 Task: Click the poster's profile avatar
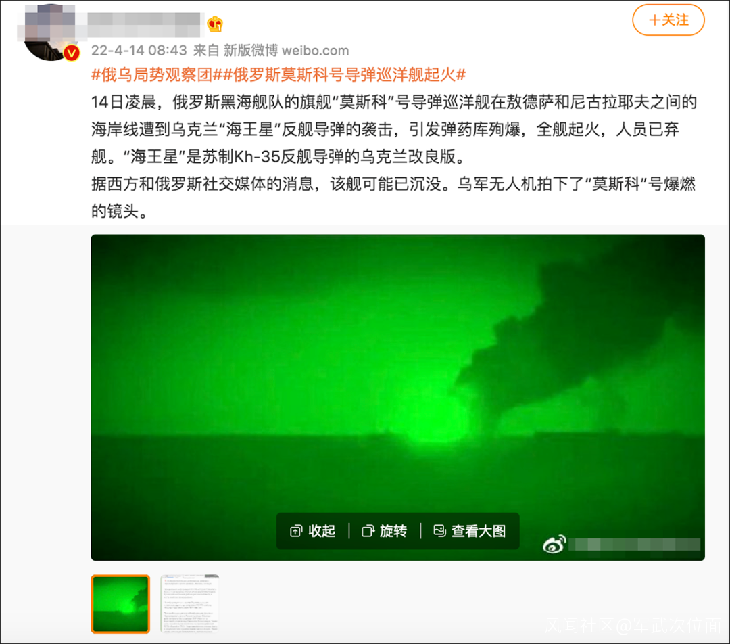(49, 31)
